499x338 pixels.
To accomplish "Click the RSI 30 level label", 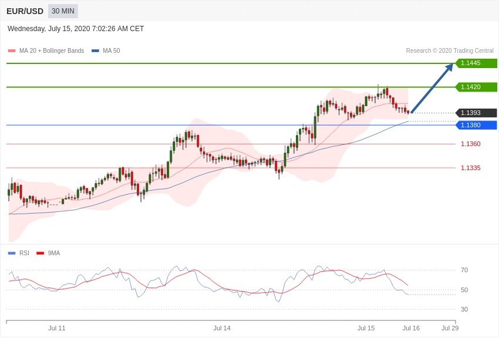I will tap(464, 309).
